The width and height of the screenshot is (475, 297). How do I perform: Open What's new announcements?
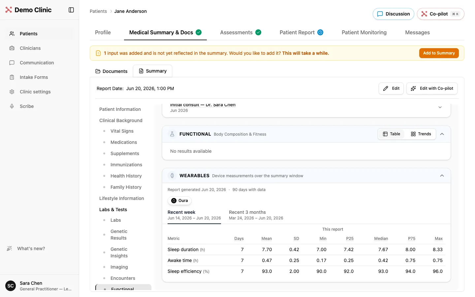[26, 248]
